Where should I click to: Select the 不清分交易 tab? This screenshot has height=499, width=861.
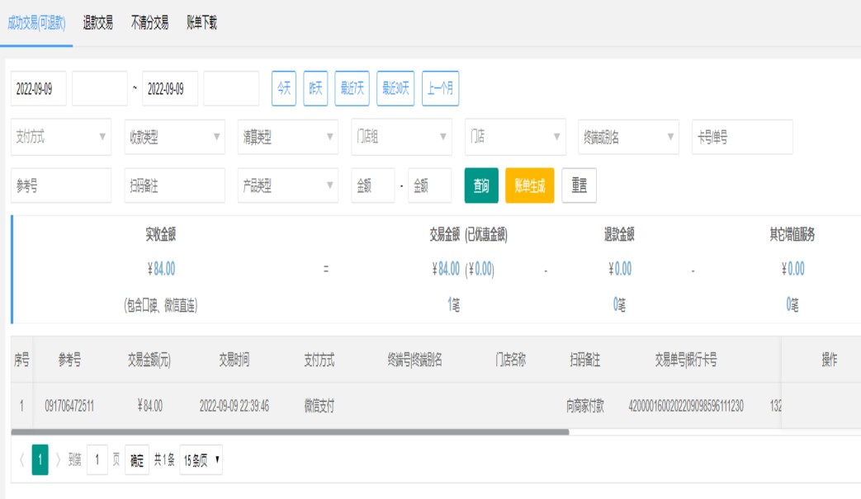[x=149, y=23]
